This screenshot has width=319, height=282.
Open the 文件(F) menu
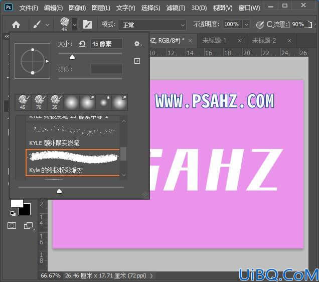[29, 8]
